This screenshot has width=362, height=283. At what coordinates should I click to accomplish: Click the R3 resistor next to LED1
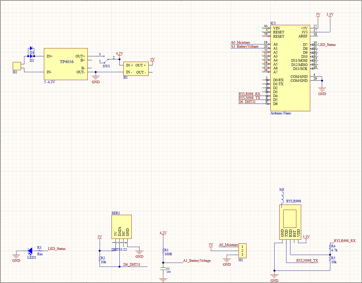coord(40,251)
